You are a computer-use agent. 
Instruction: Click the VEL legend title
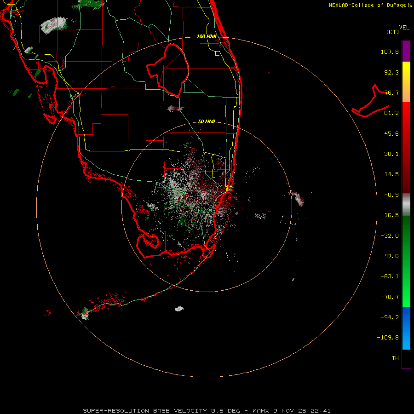pos(404,28)
